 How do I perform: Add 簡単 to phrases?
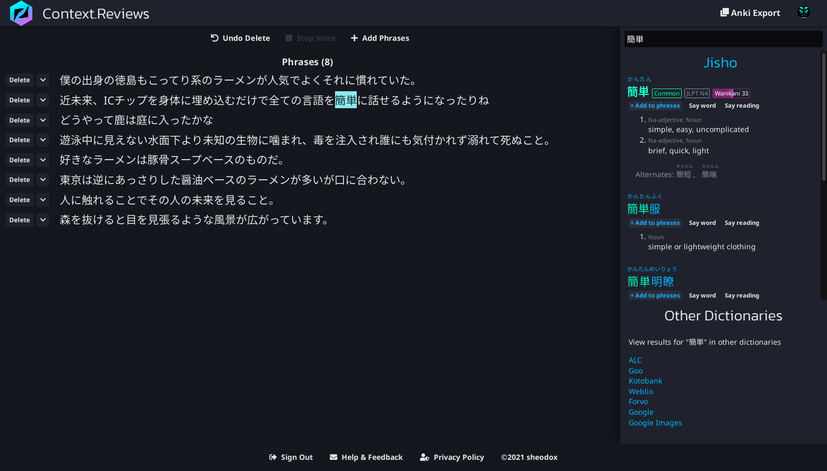(x=655, y=106)
